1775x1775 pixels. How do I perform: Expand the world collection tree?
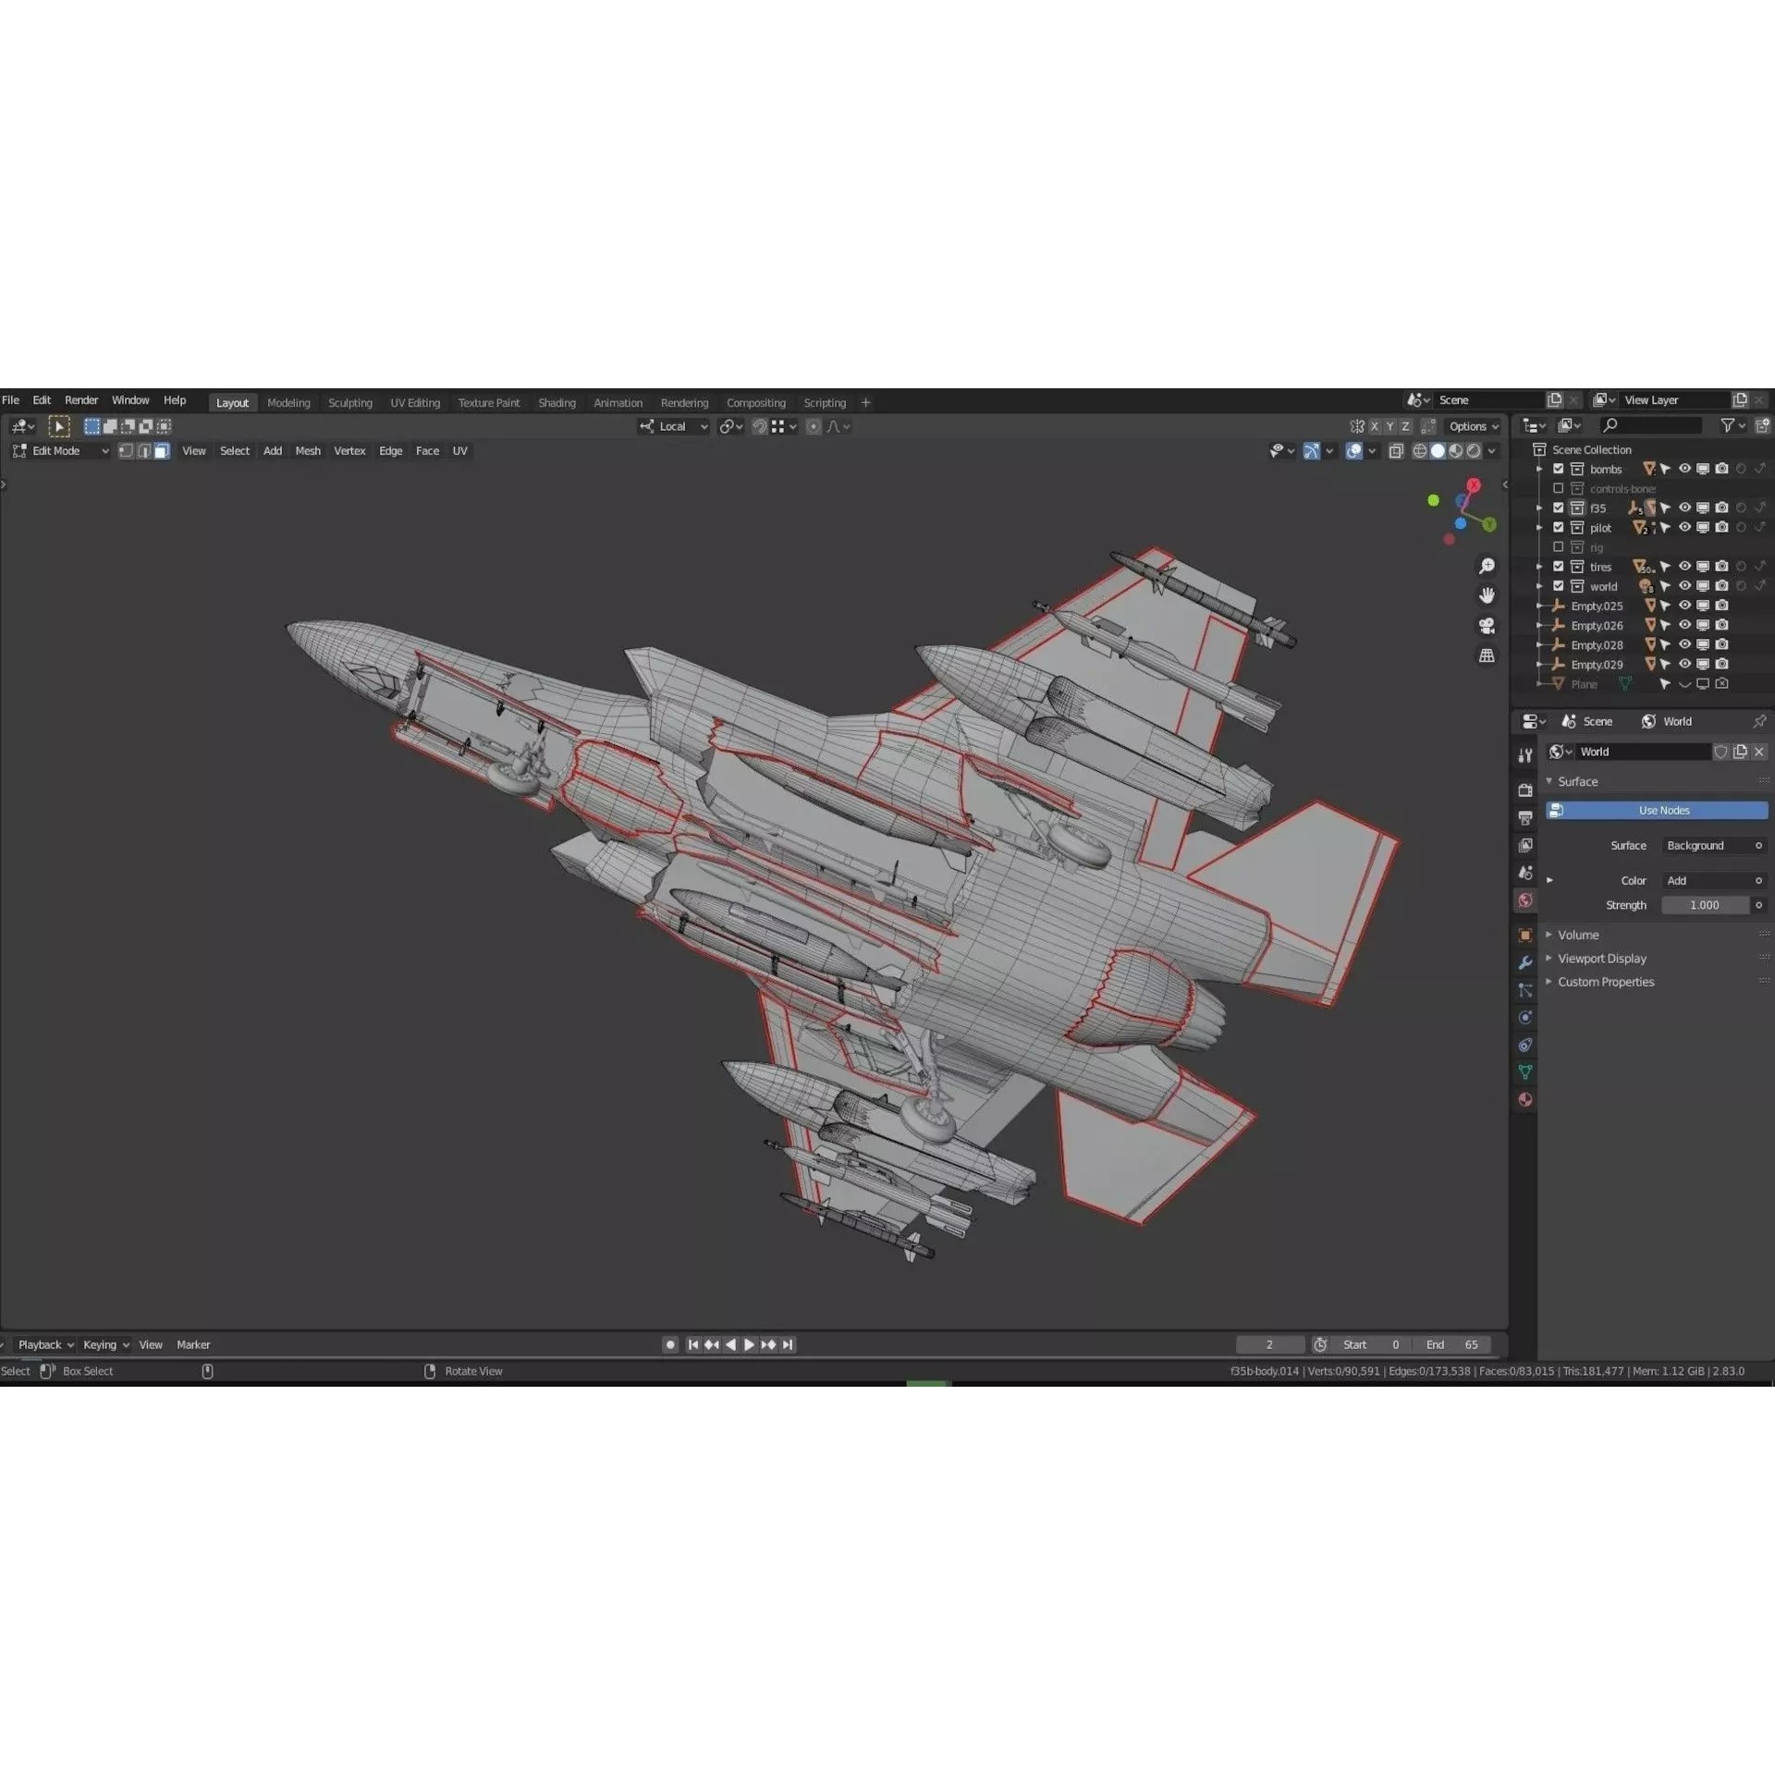(x=1539, y=586)
